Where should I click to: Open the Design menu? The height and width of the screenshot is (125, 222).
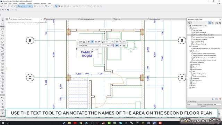pyautogui.click(x=15, y=3)
